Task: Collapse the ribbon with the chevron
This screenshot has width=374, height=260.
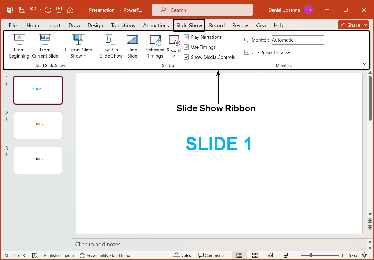Action: [x=365, y=64]
